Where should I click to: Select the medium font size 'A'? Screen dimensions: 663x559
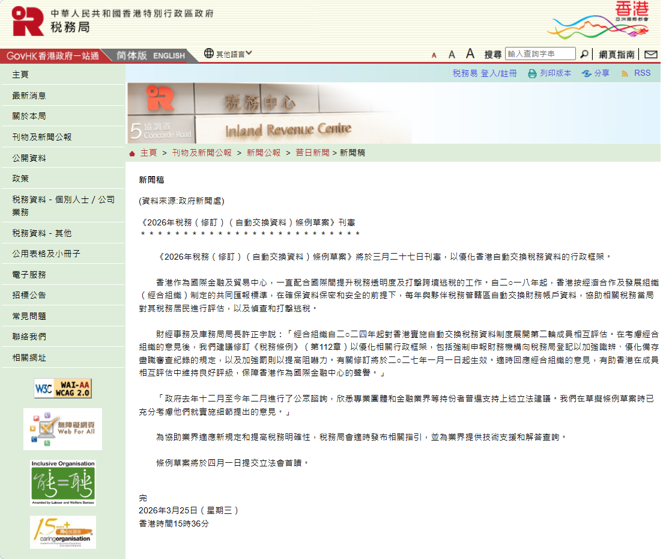point(452,53)
